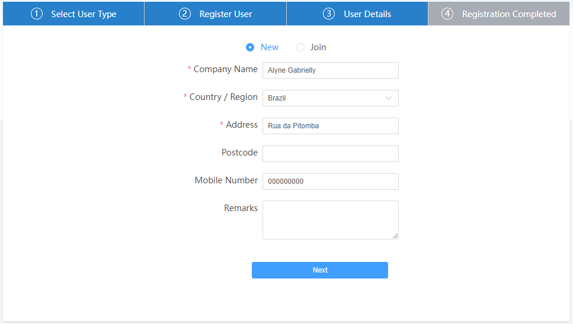Screen dimensions: 573x324
Task: Grab the Remarks textarea resize handle
Action: [x=395, y=236]
